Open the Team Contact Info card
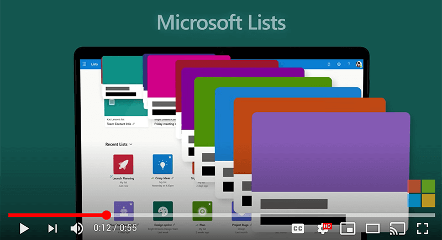Image resolution: width=442 pixels, height=240 pixels. pyautogui.click(x=126, y=114)
